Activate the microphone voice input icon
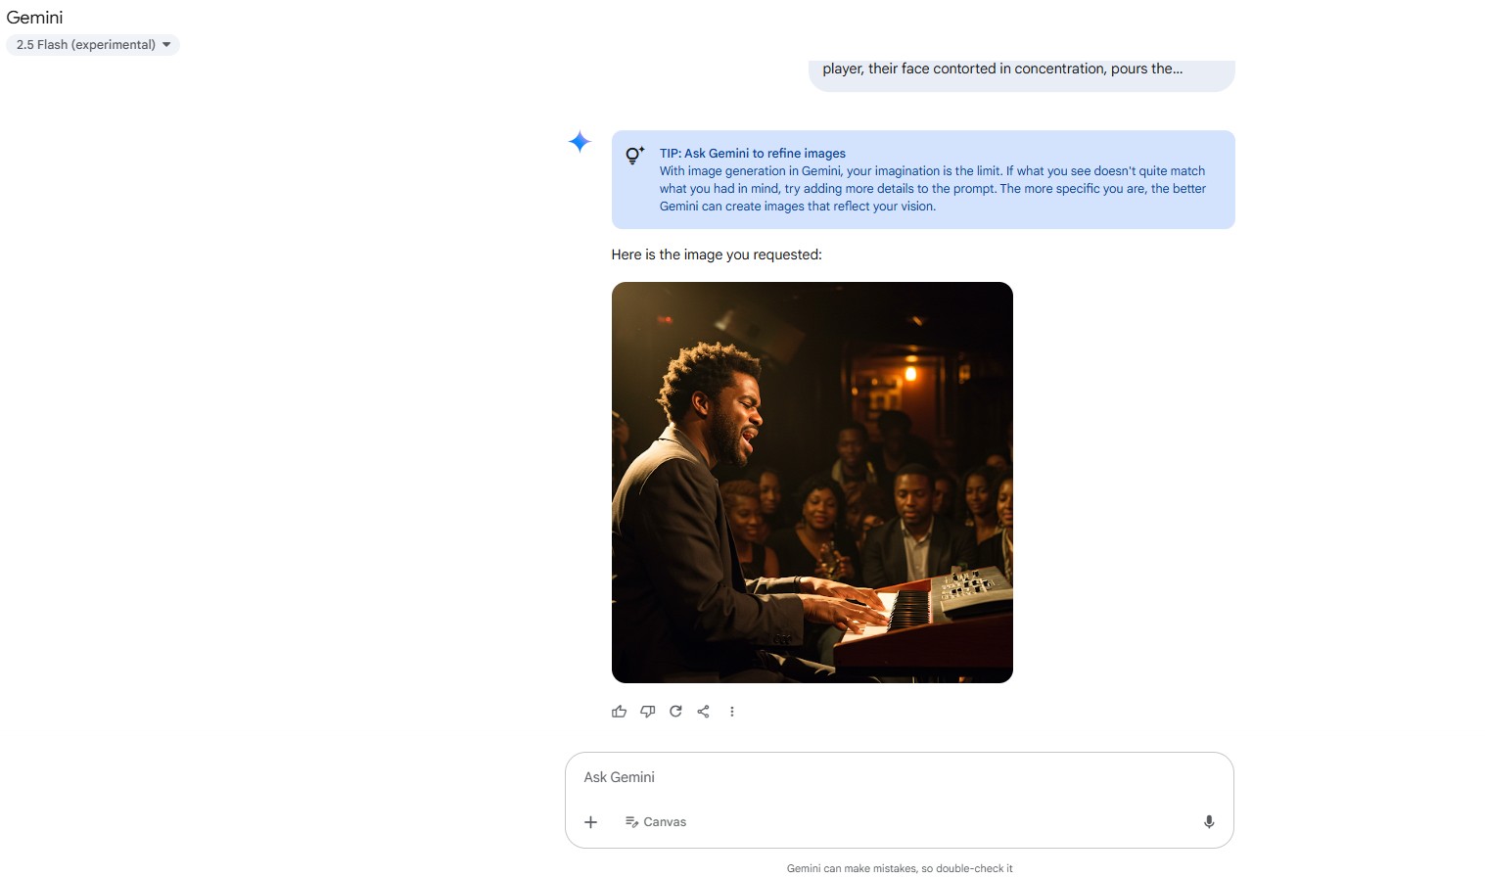Image resolution: width=1485 pixels, height=879 pixels. (1209, 822)
